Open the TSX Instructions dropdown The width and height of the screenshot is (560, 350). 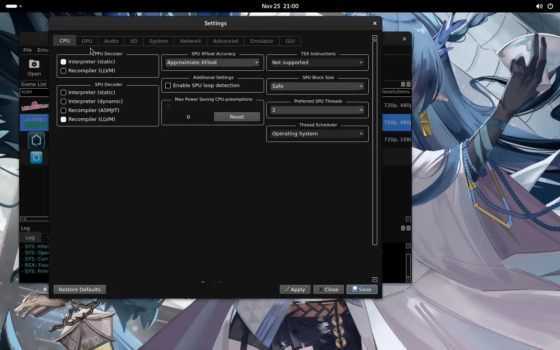(x=317, y=63)
